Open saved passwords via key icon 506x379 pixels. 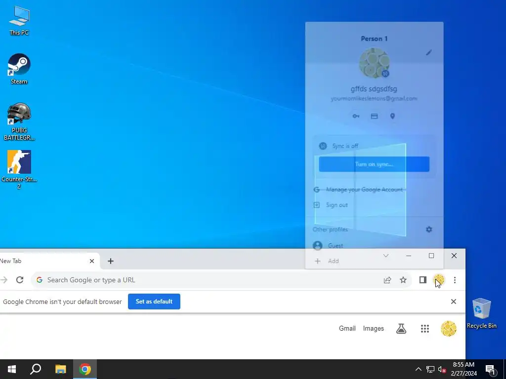click(356, 116)
